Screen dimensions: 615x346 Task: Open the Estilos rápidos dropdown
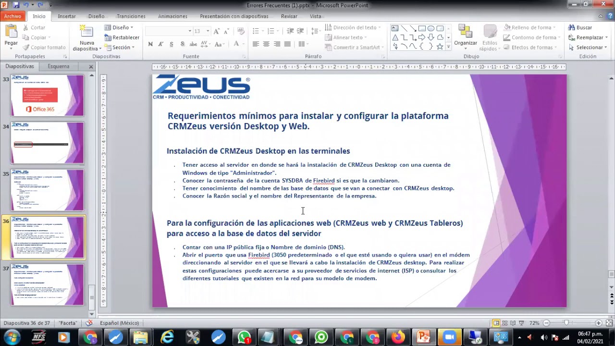(x=490, y=38)
